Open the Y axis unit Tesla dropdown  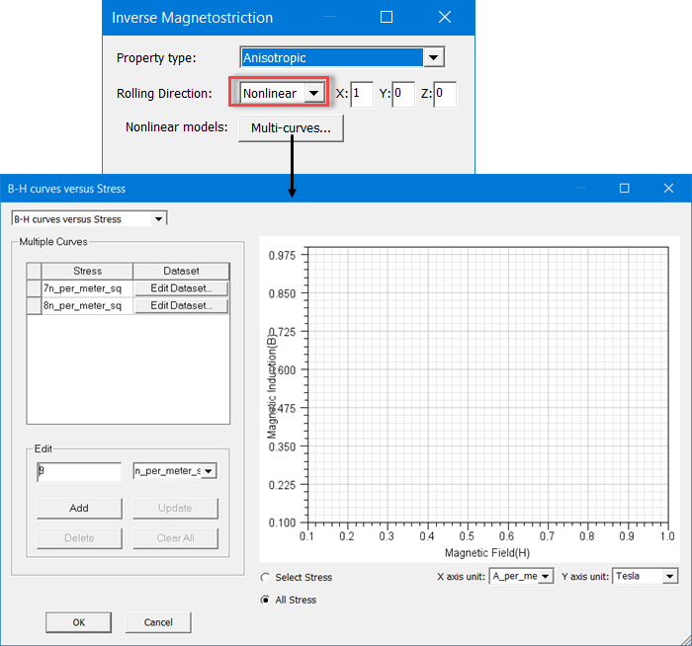point(645,576)
